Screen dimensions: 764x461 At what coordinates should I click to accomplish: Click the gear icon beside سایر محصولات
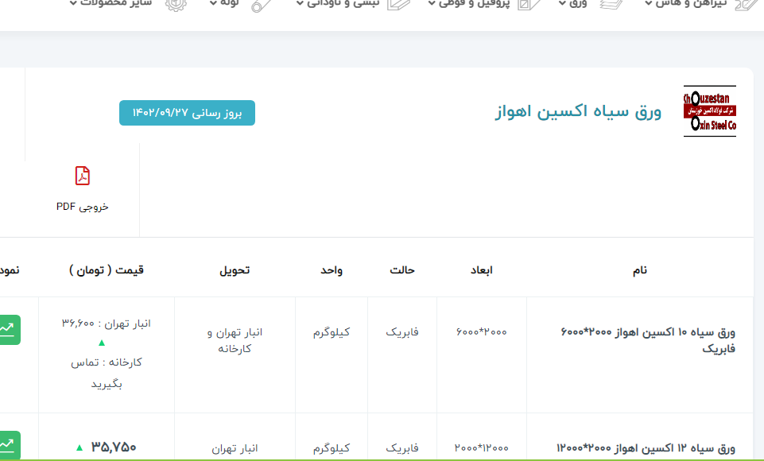tap(175, 3)
